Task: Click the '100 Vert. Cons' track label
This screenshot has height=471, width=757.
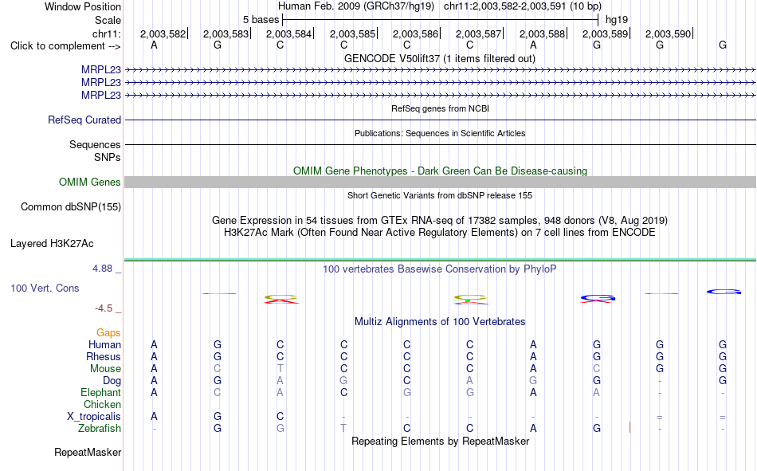Action: coord(45,288)
